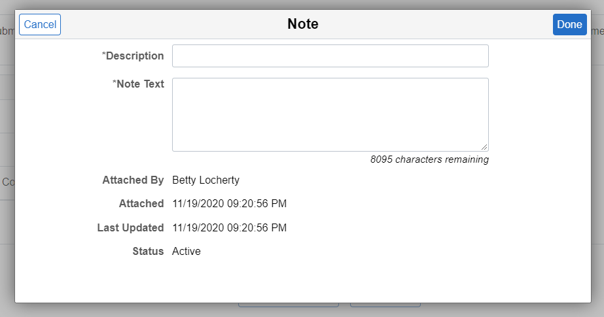
Task: Click the "*Description" field label
Action: click(x=133, y=56)
